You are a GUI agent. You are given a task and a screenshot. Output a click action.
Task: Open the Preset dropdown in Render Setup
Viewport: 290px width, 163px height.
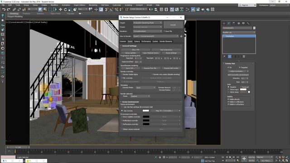[148, 27]
